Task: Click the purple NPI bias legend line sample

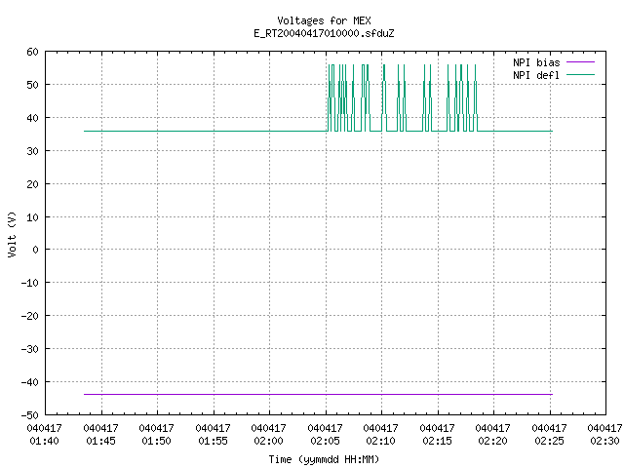Action: pyautogui.click(x=580, y=62)
